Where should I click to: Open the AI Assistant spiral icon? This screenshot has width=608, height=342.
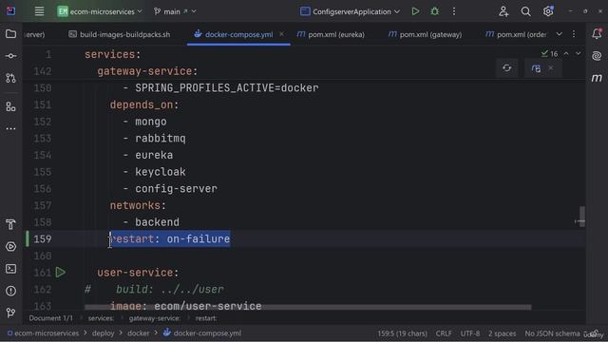[597, 56]
